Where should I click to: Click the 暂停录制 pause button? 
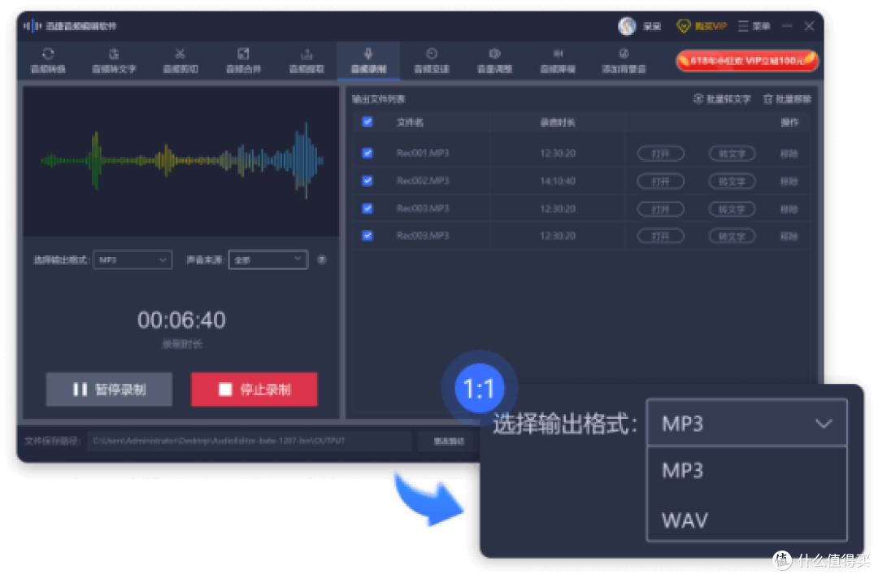click(x=109, y=390)
